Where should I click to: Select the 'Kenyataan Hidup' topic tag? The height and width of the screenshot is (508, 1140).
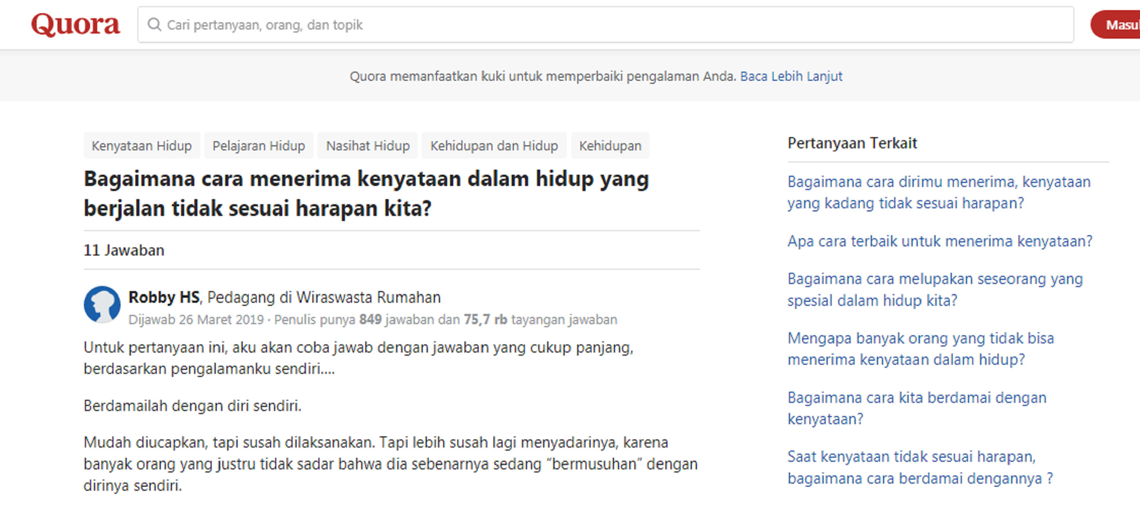coord(141,146)
